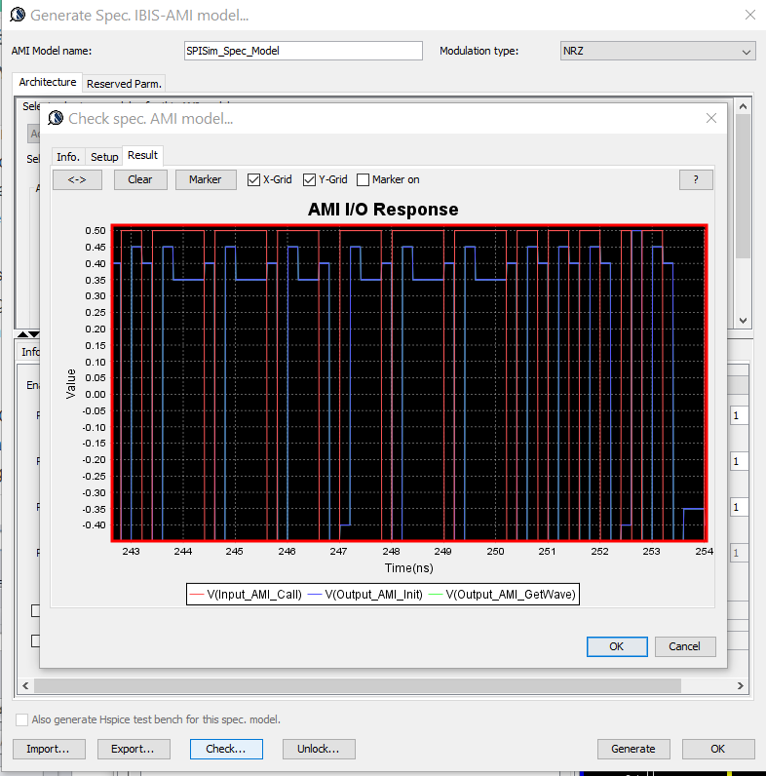Click the AMI Model name text field
This screenshot has width=766, height=776.
click(x=303, y=51)
